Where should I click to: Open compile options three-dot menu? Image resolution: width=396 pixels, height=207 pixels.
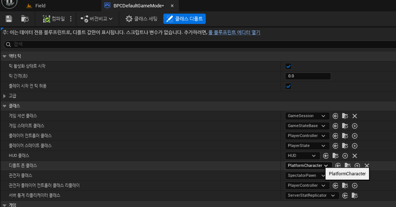point(71,19)
